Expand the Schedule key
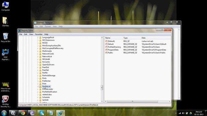Image resolution: width=207 pixels, height=116 pixels. pyautogui.click(x=38, y=97)
